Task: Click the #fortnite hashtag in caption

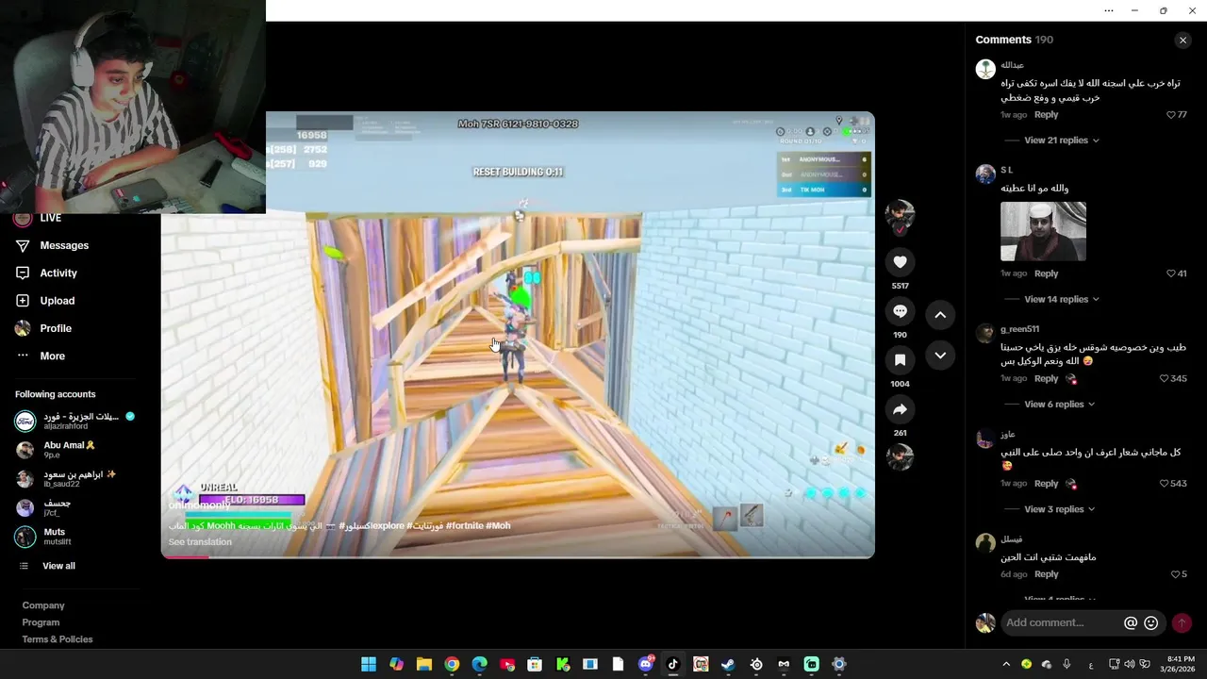Action: [x=465, y=526]
